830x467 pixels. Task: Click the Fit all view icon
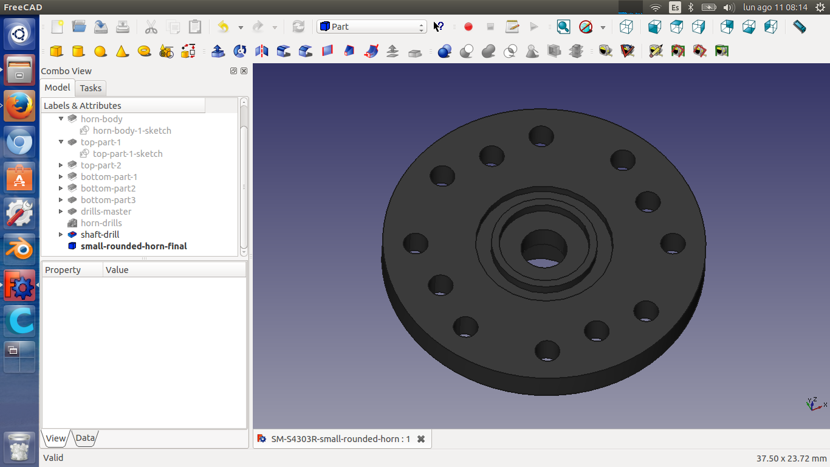pos(563,27)
